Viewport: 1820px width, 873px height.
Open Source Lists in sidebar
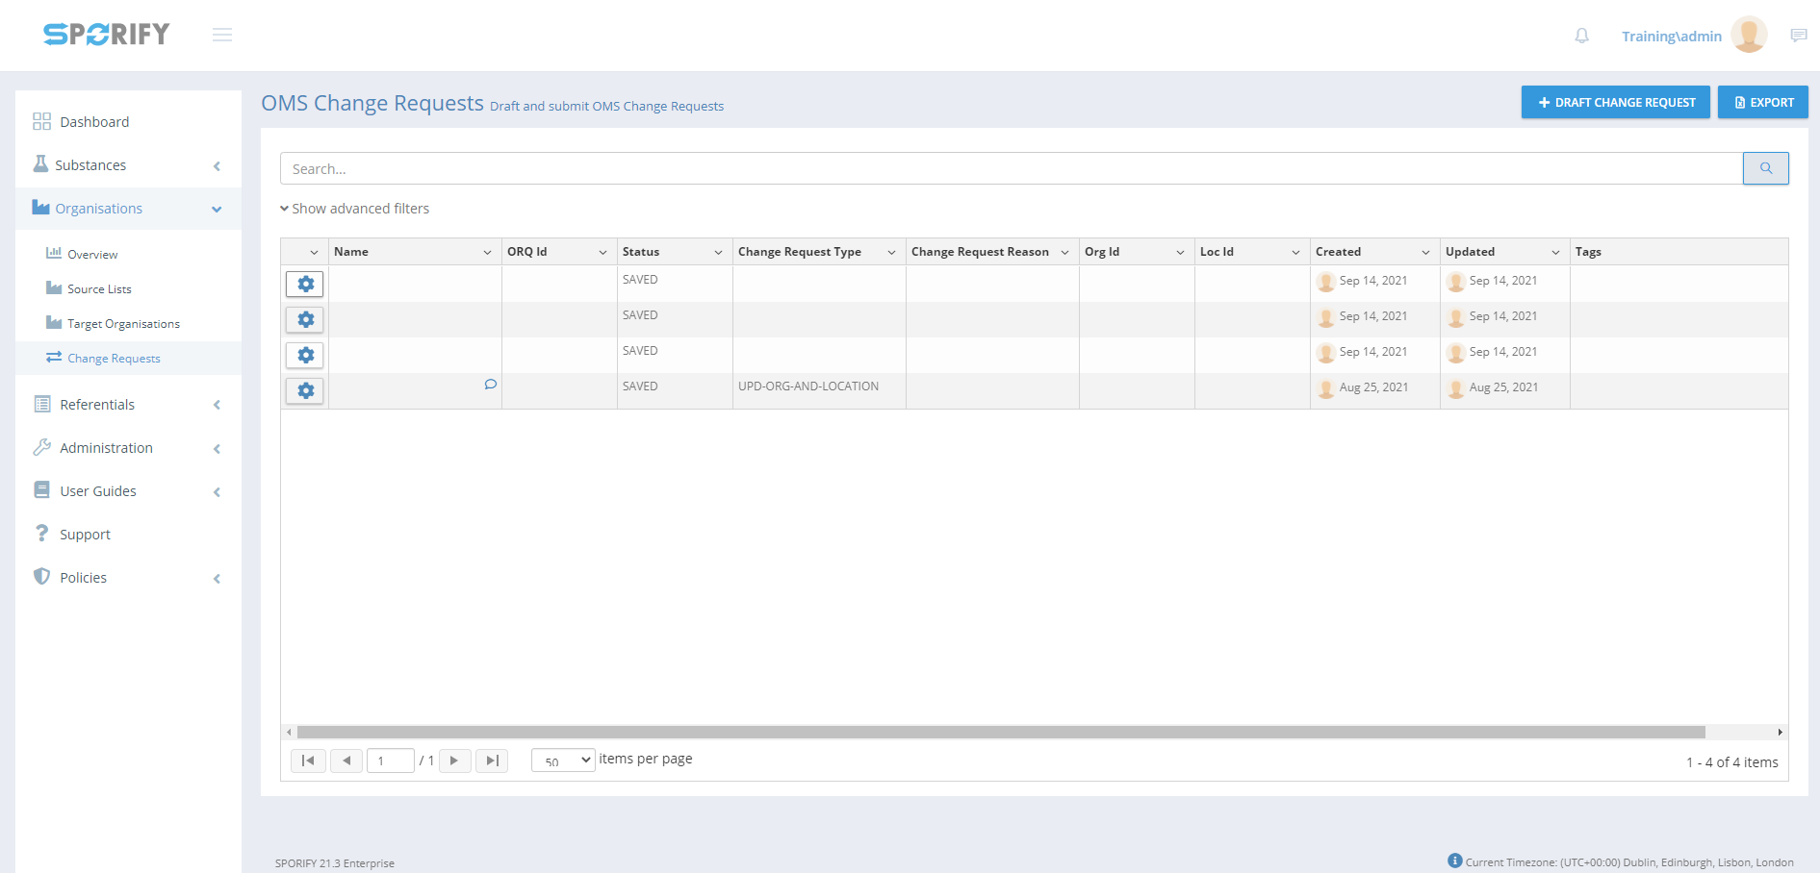pyautogui.click(x=99, y=289)
